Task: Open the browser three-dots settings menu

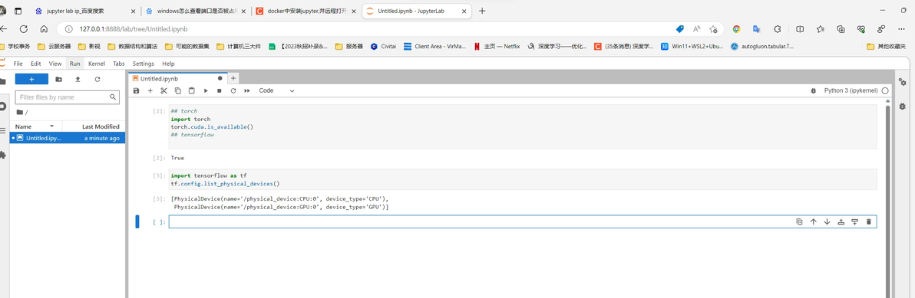Action: coord(902,29)
